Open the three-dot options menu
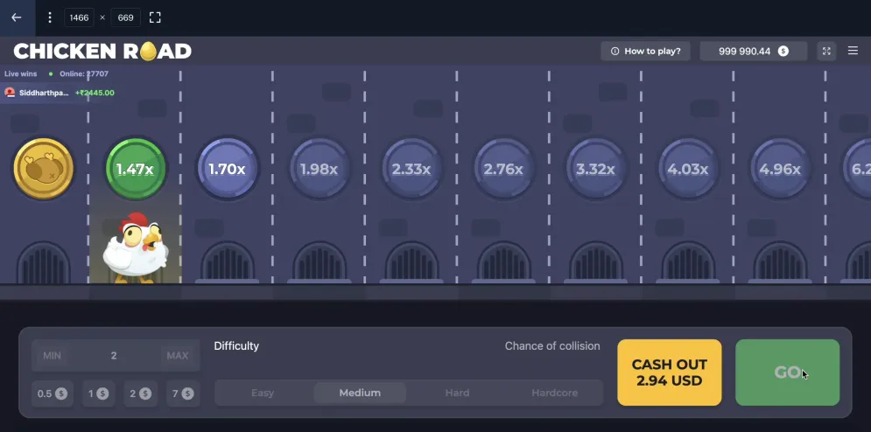The height and width of the screenshot is (432, 871). point(49,17)
